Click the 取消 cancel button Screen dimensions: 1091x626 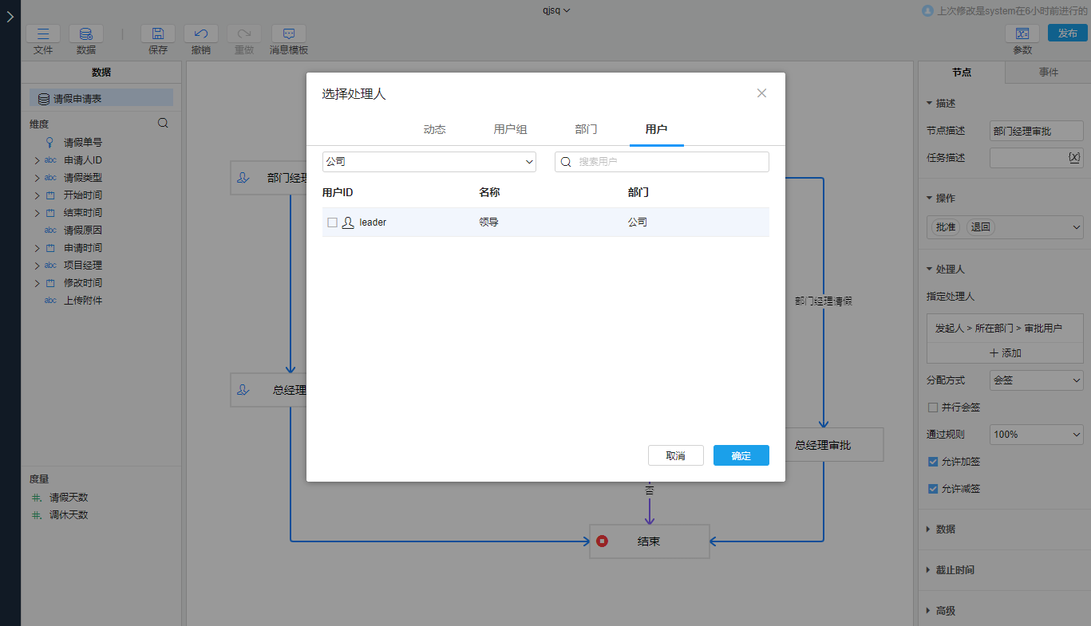tap(675, 455)
